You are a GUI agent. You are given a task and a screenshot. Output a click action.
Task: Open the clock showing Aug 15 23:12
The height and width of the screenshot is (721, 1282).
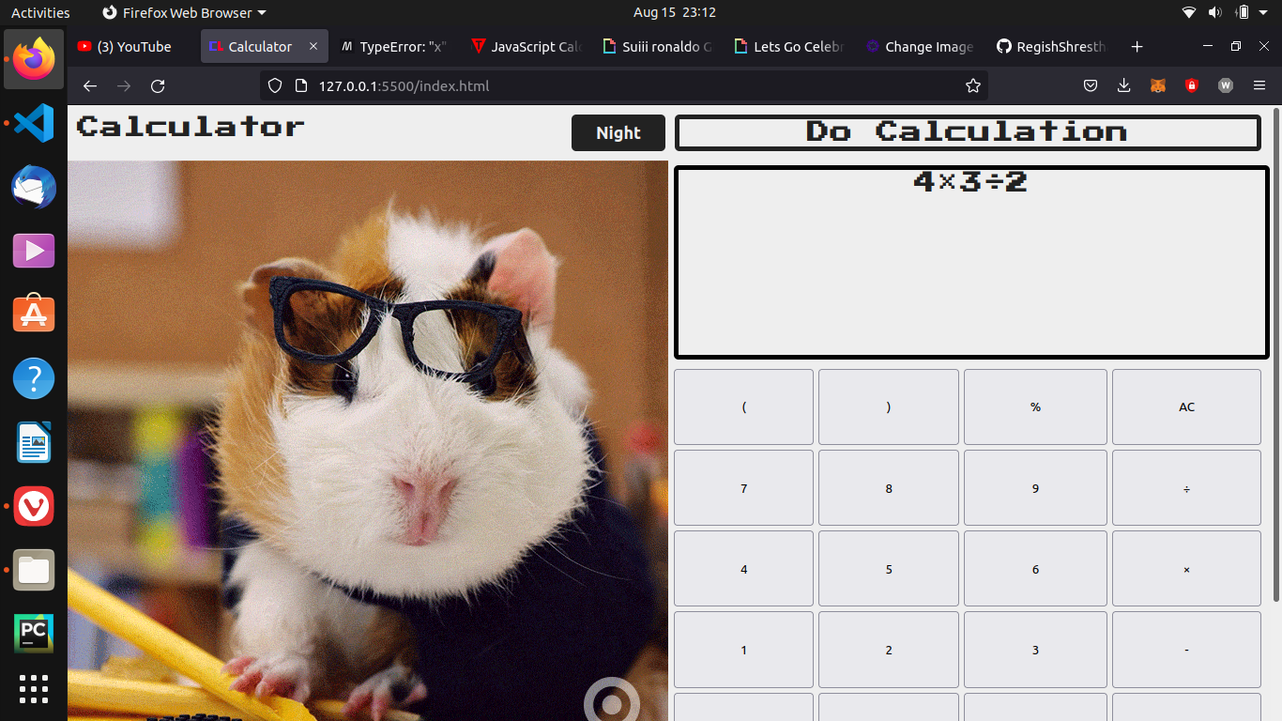coord(674,13)
